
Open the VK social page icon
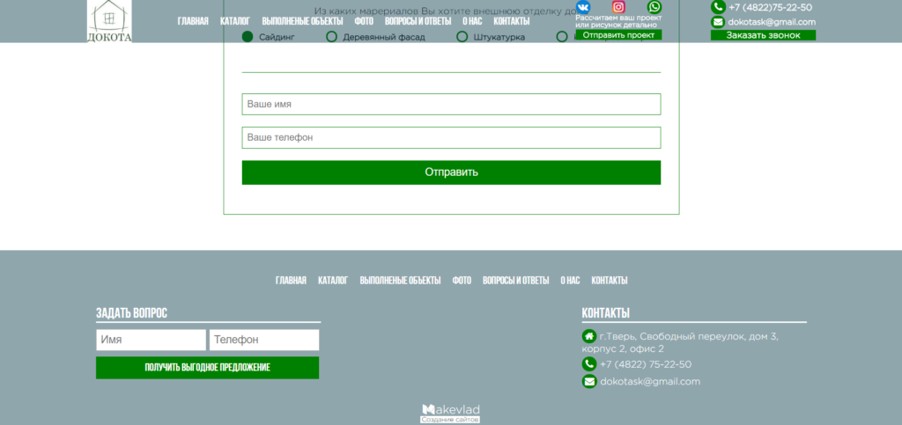583,7
